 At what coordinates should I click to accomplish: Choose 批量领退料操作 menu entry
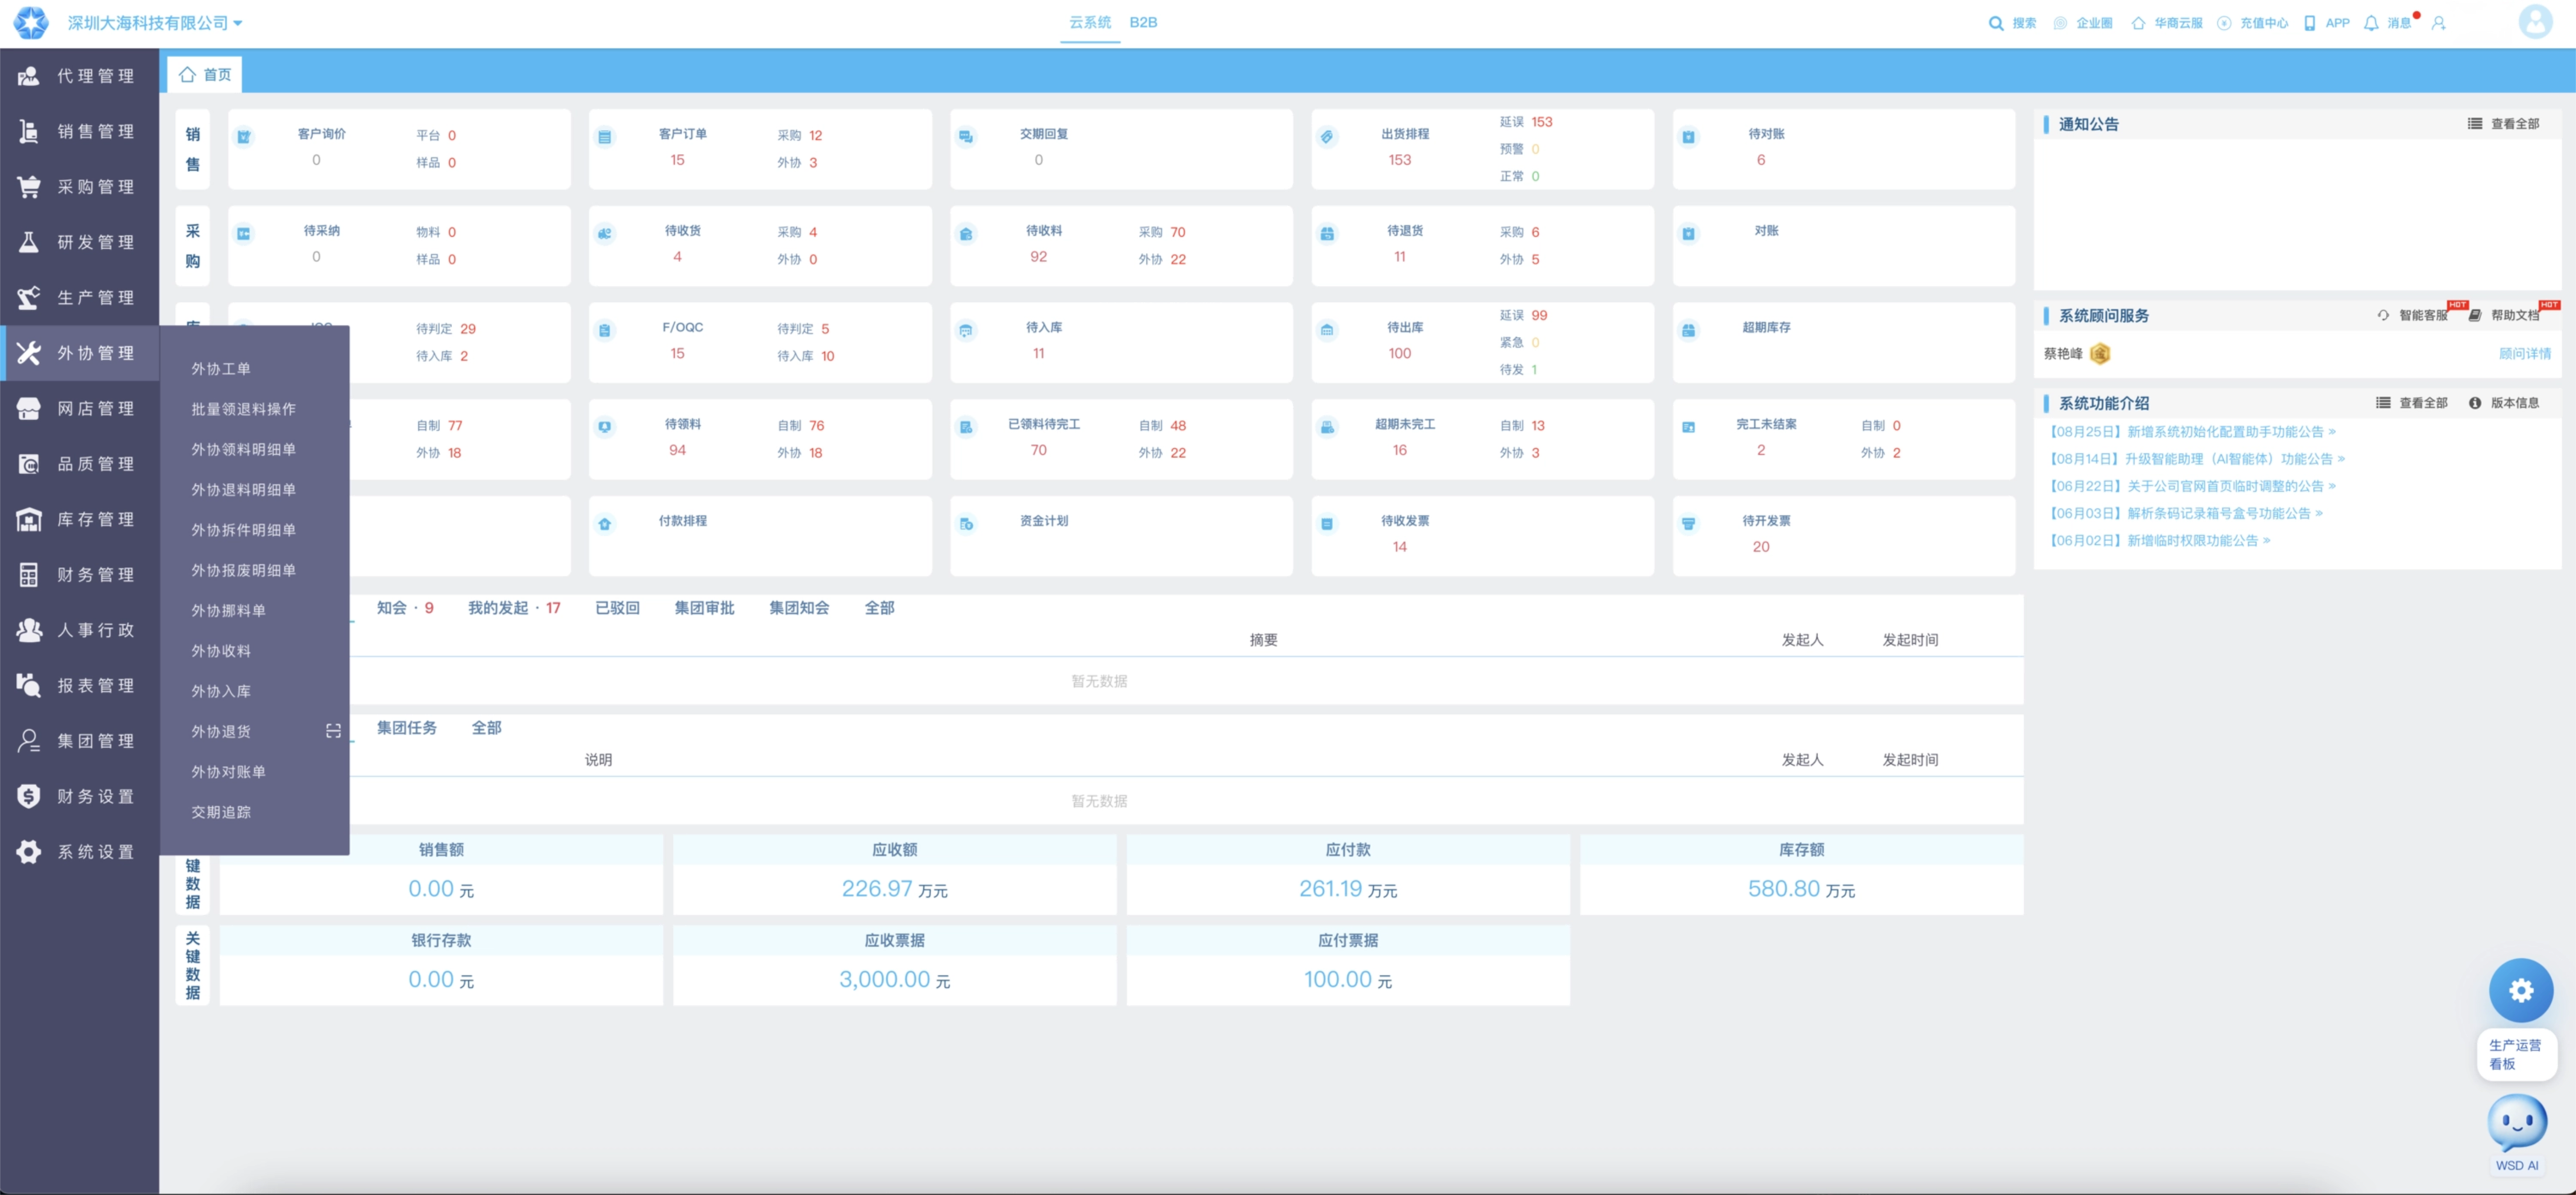(x=243, y=409)
